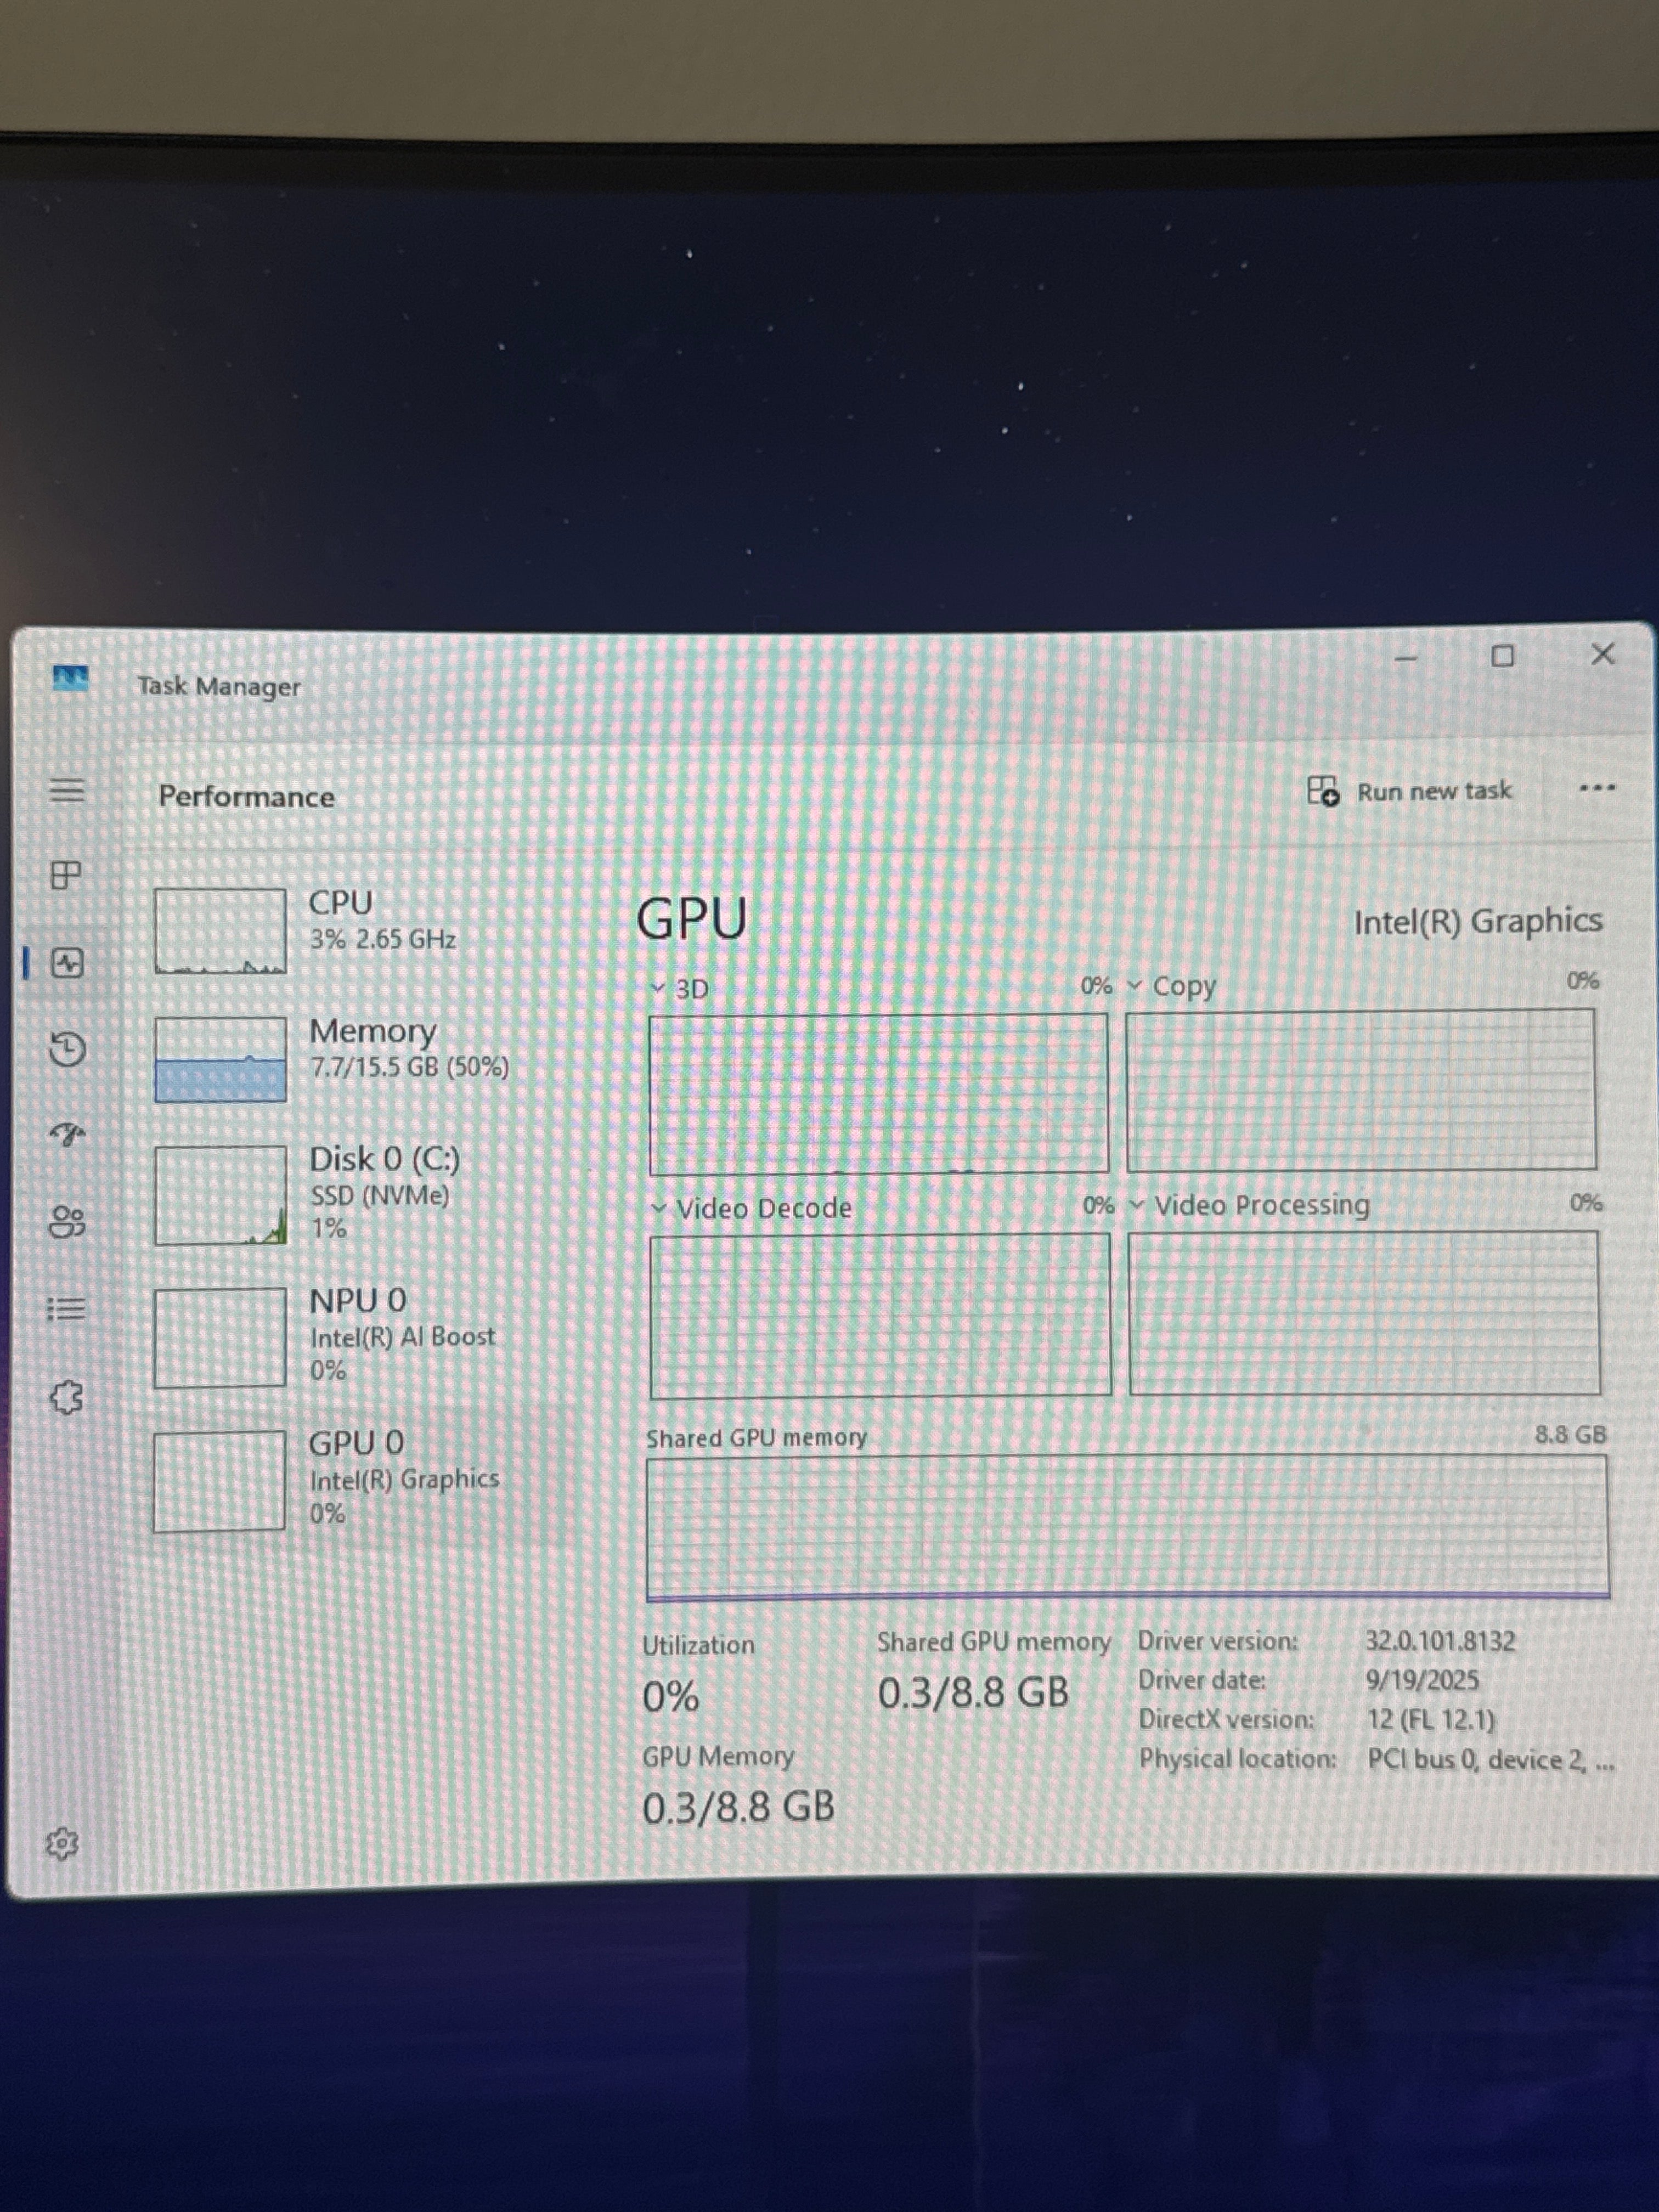Maximize the Task Manager window
Image resolution: width=1659 pixels, height=2212 pixels.
coord(1502,656)
